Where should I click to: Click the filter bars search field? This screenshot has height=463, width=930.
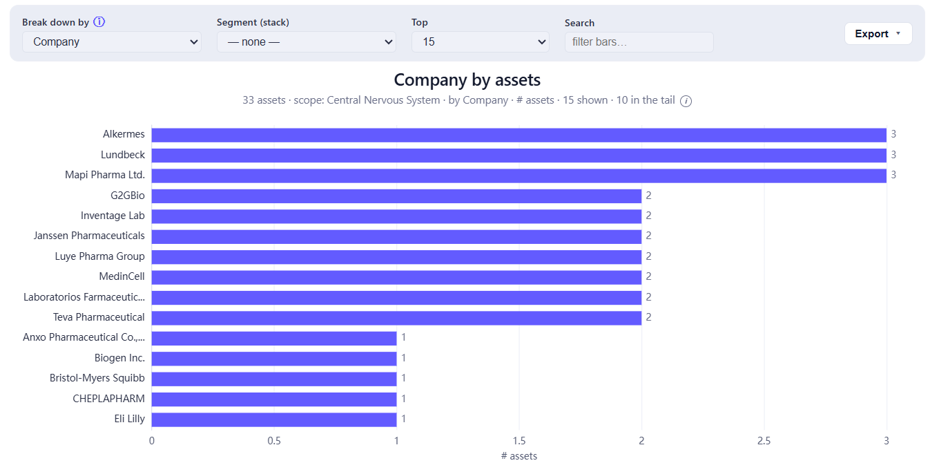point(639,42)
